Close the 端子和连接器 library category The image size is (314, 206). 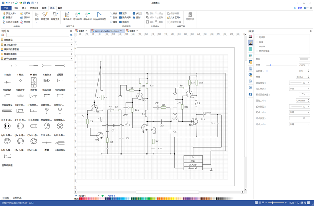pos(71,58)
